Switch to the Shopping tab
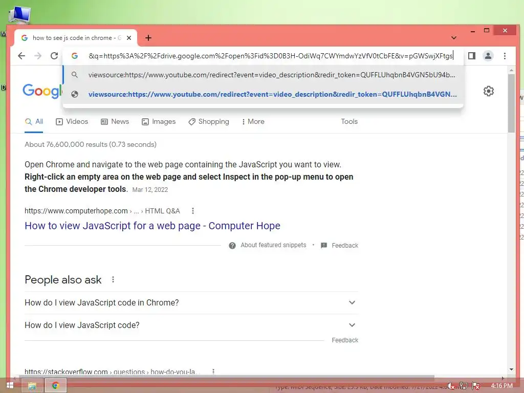This screenshot has height=393, width=524. click(x=209, y=122)
